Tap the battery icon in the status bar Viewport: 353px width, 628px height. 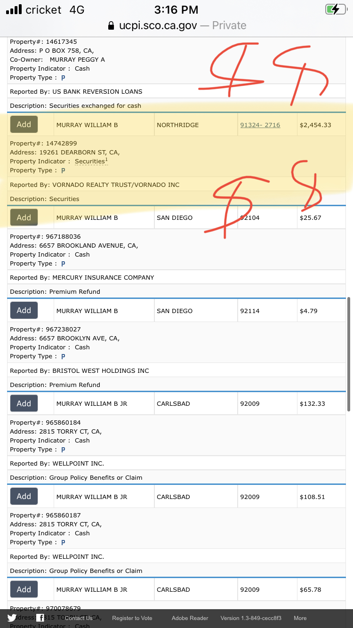[336, 9]
